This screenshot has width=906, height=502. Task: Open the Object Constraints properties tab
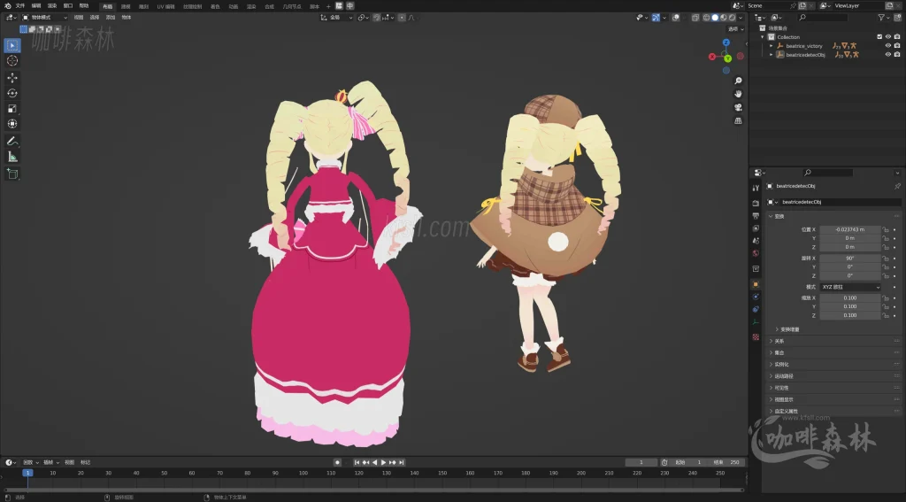tap(756, 309)
